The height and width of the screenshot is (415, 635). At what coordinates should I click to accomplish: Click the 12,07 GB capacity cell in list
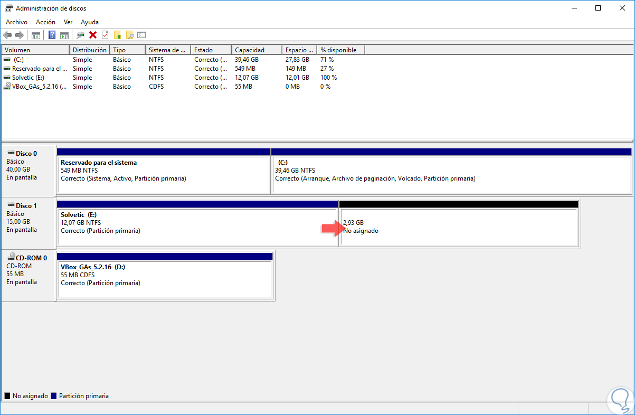coord(247,78)
